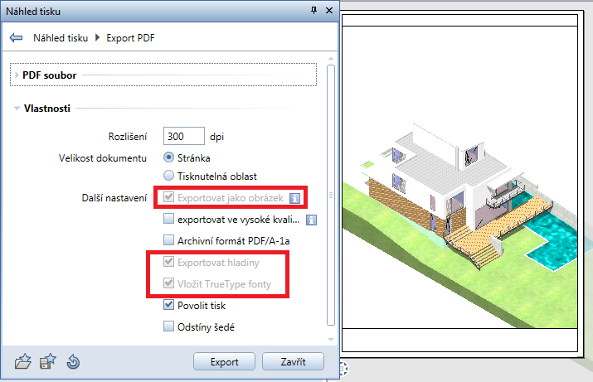Enable the Odstíny šedé checkbox
The width and height of the screenshot is (593, 382).
point(168,327)
